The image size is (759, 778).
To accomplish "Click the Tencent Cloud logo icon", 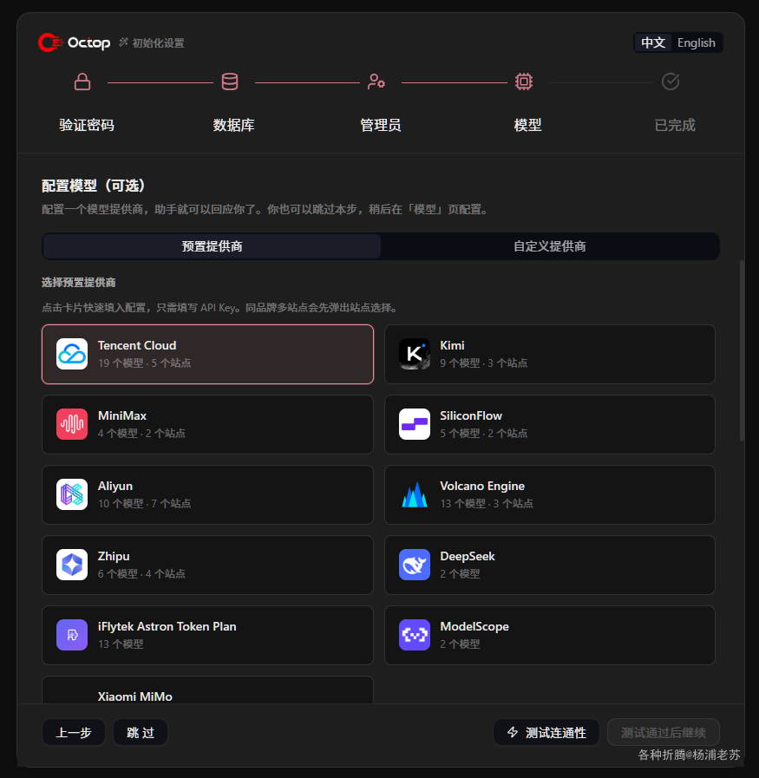I will click(x=72, y=354).
